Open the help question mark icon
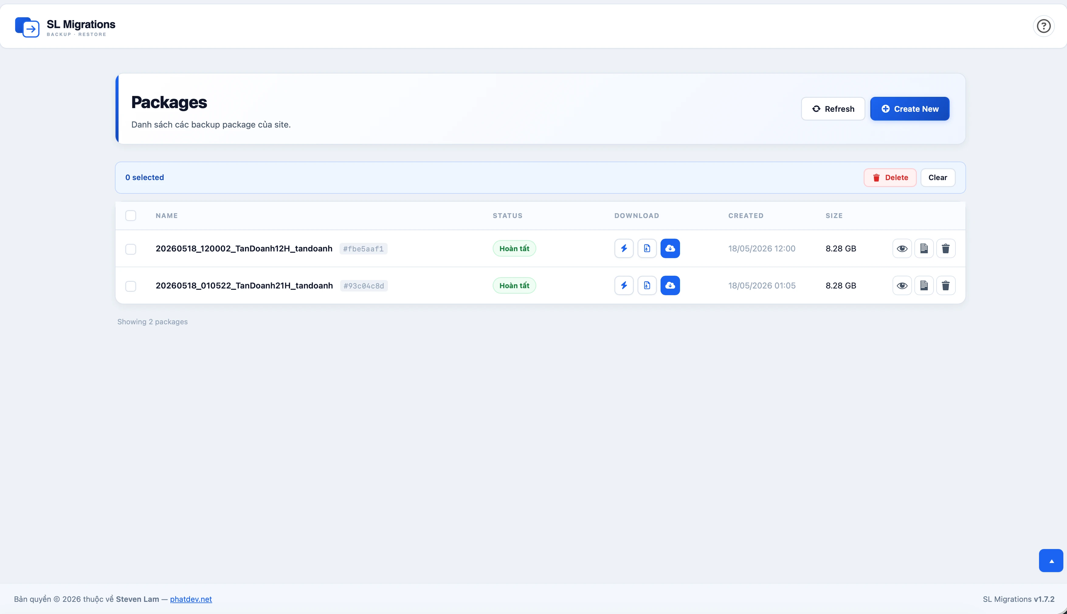Viewport: 1067px width, 614px height. [1043, 26]
